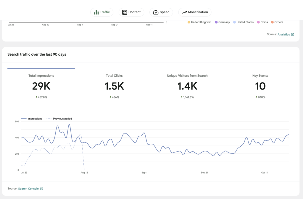The height and width of the screenshot is (199, 303).
Task: Click the Search traffic over the last 90 days heading
Action: click(x=37, y=54)
